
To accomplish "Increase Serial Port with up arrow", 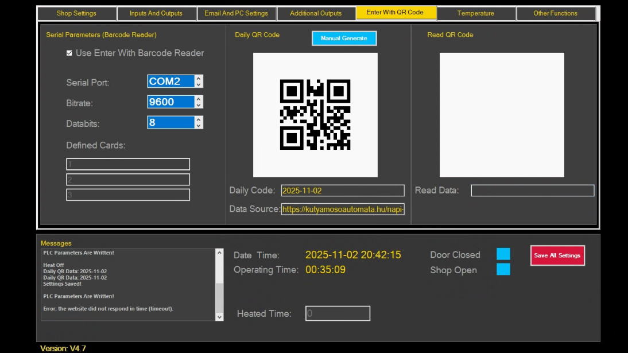I will coord(199,78).
